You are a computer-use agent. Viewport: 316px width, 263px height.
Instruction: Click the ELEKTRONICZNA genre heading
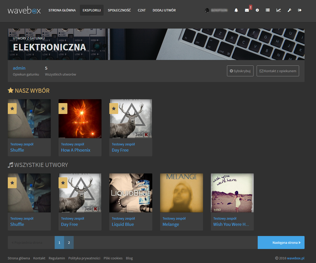point(49,47)
